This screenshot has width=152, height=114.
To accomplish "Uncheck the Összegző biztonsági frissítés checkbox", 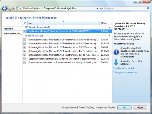I will 25,59.
